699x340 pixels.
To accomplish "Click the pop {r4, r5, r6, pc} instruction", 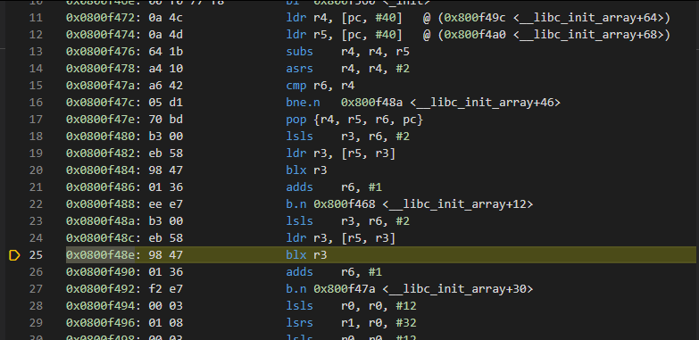I will [x=354, y=120].
